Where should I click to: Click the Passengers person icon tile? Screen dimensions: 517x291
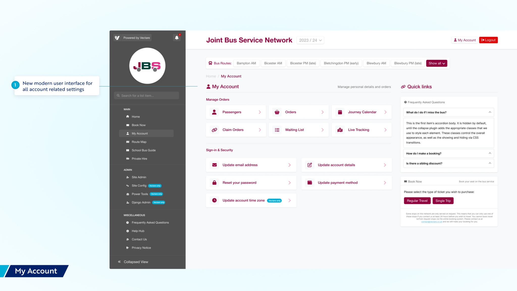click(214, 112)
